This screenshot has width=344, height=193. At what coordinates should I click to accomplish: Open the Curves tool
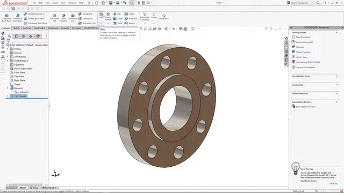(154, 16)
